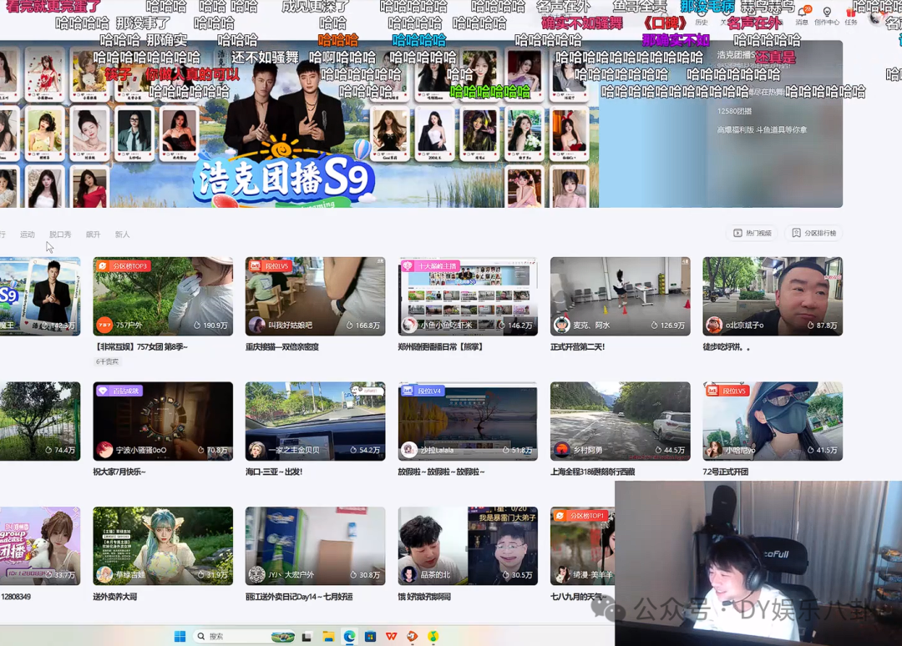Screen dimensions: 902x646
Task: Click the 6千贵宾 tag under 757女团
Action: point(107,361)
